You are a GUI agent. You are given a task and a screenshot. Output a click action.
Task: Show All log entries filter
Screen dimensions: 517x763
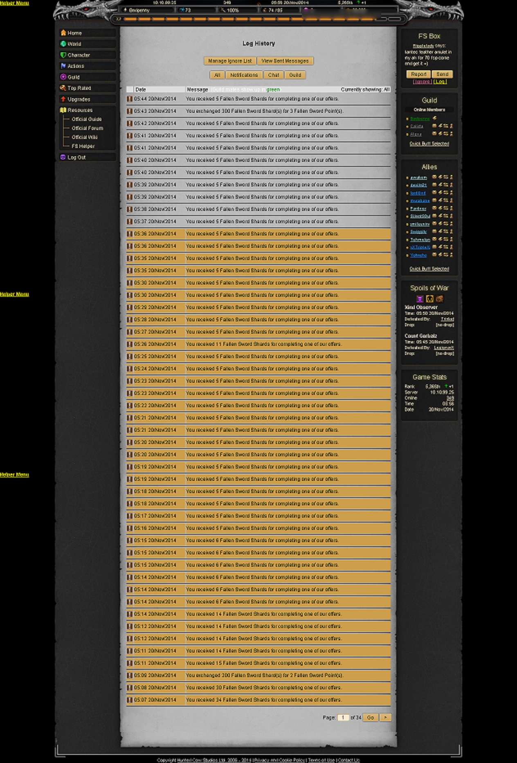pos(217,75)
